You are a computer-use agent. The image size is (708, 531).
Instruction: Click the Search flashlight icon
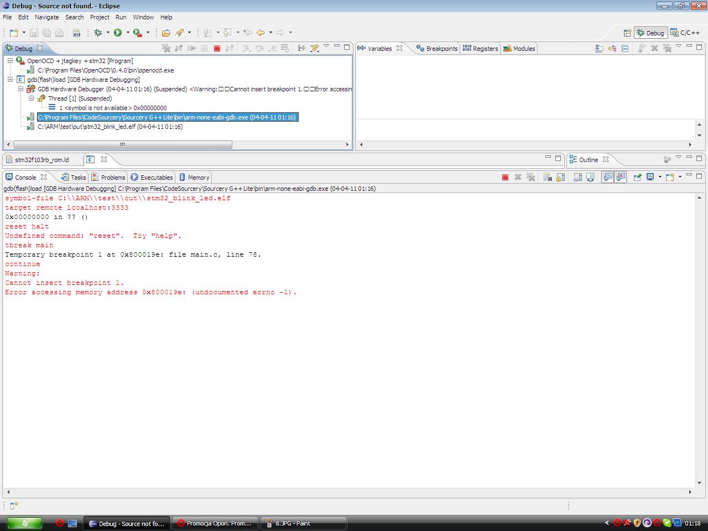point(179,33)
